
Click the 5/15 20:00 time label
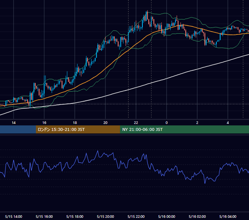point(105,216)
